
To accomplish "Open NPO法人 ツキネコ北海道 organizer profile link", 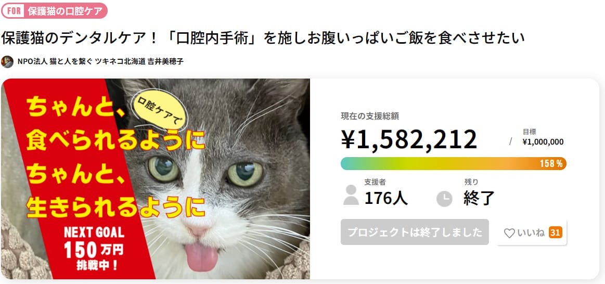I will point(100,61).
